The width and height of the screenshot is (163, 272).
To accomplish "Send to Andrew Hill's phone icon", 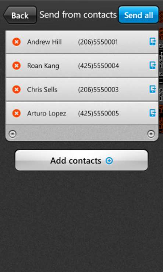I will (153, 42).
